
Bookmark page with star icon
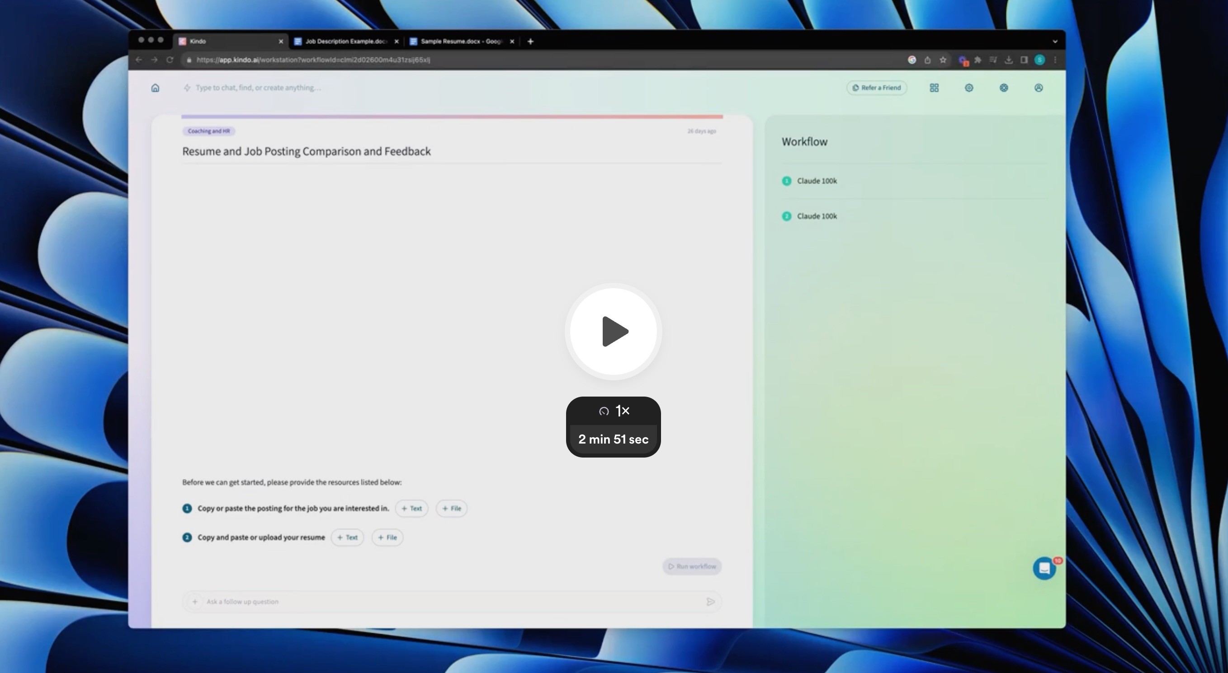tap(942, 60)
